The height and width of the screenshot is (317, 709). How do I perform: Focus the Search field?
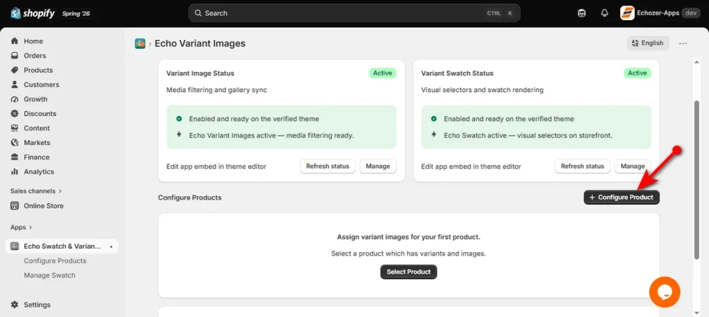click(354, 13)
